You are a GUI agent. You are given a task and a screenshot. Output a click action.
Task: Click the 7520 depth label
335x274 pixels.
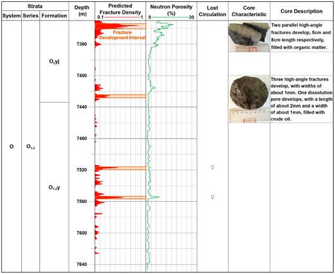point(82,170)
